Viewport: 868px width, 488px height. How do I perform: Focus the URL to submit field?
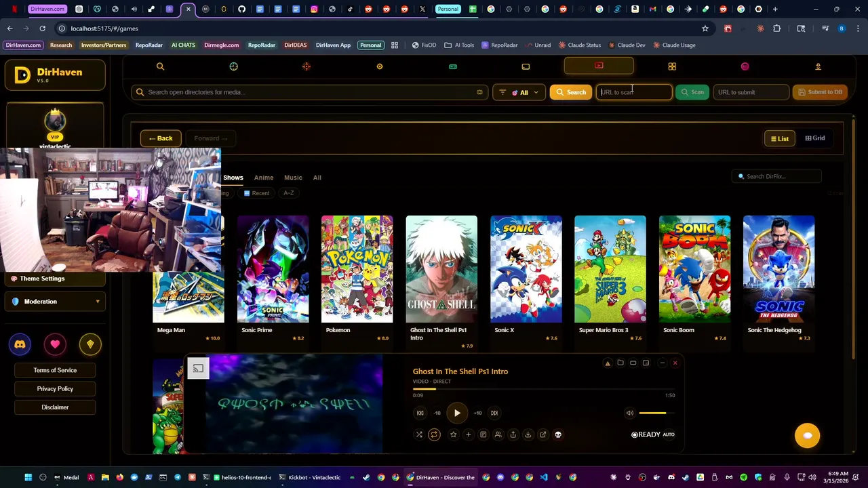(751, 92)
